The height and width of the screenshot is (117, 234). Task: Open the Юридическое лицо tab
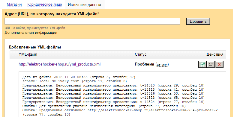45,4
